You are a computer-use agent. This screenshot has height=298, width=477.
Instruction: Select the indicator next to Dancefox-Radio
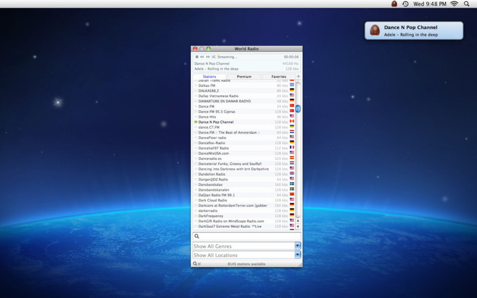(196, 143)
